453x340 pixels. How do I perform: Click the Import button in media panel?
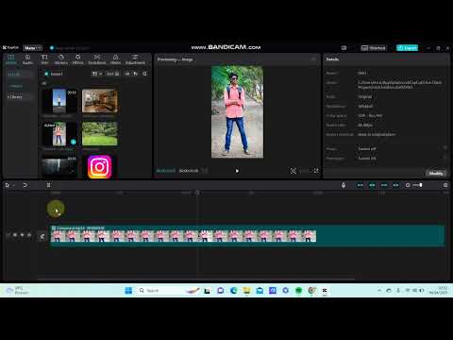[54, 74]
